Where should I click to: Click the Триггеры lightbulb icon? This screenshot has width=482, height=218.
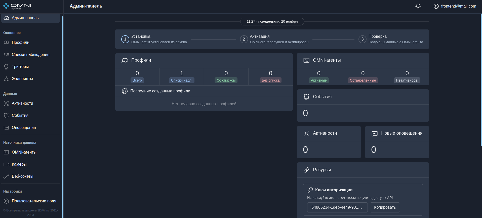[6, 67]
